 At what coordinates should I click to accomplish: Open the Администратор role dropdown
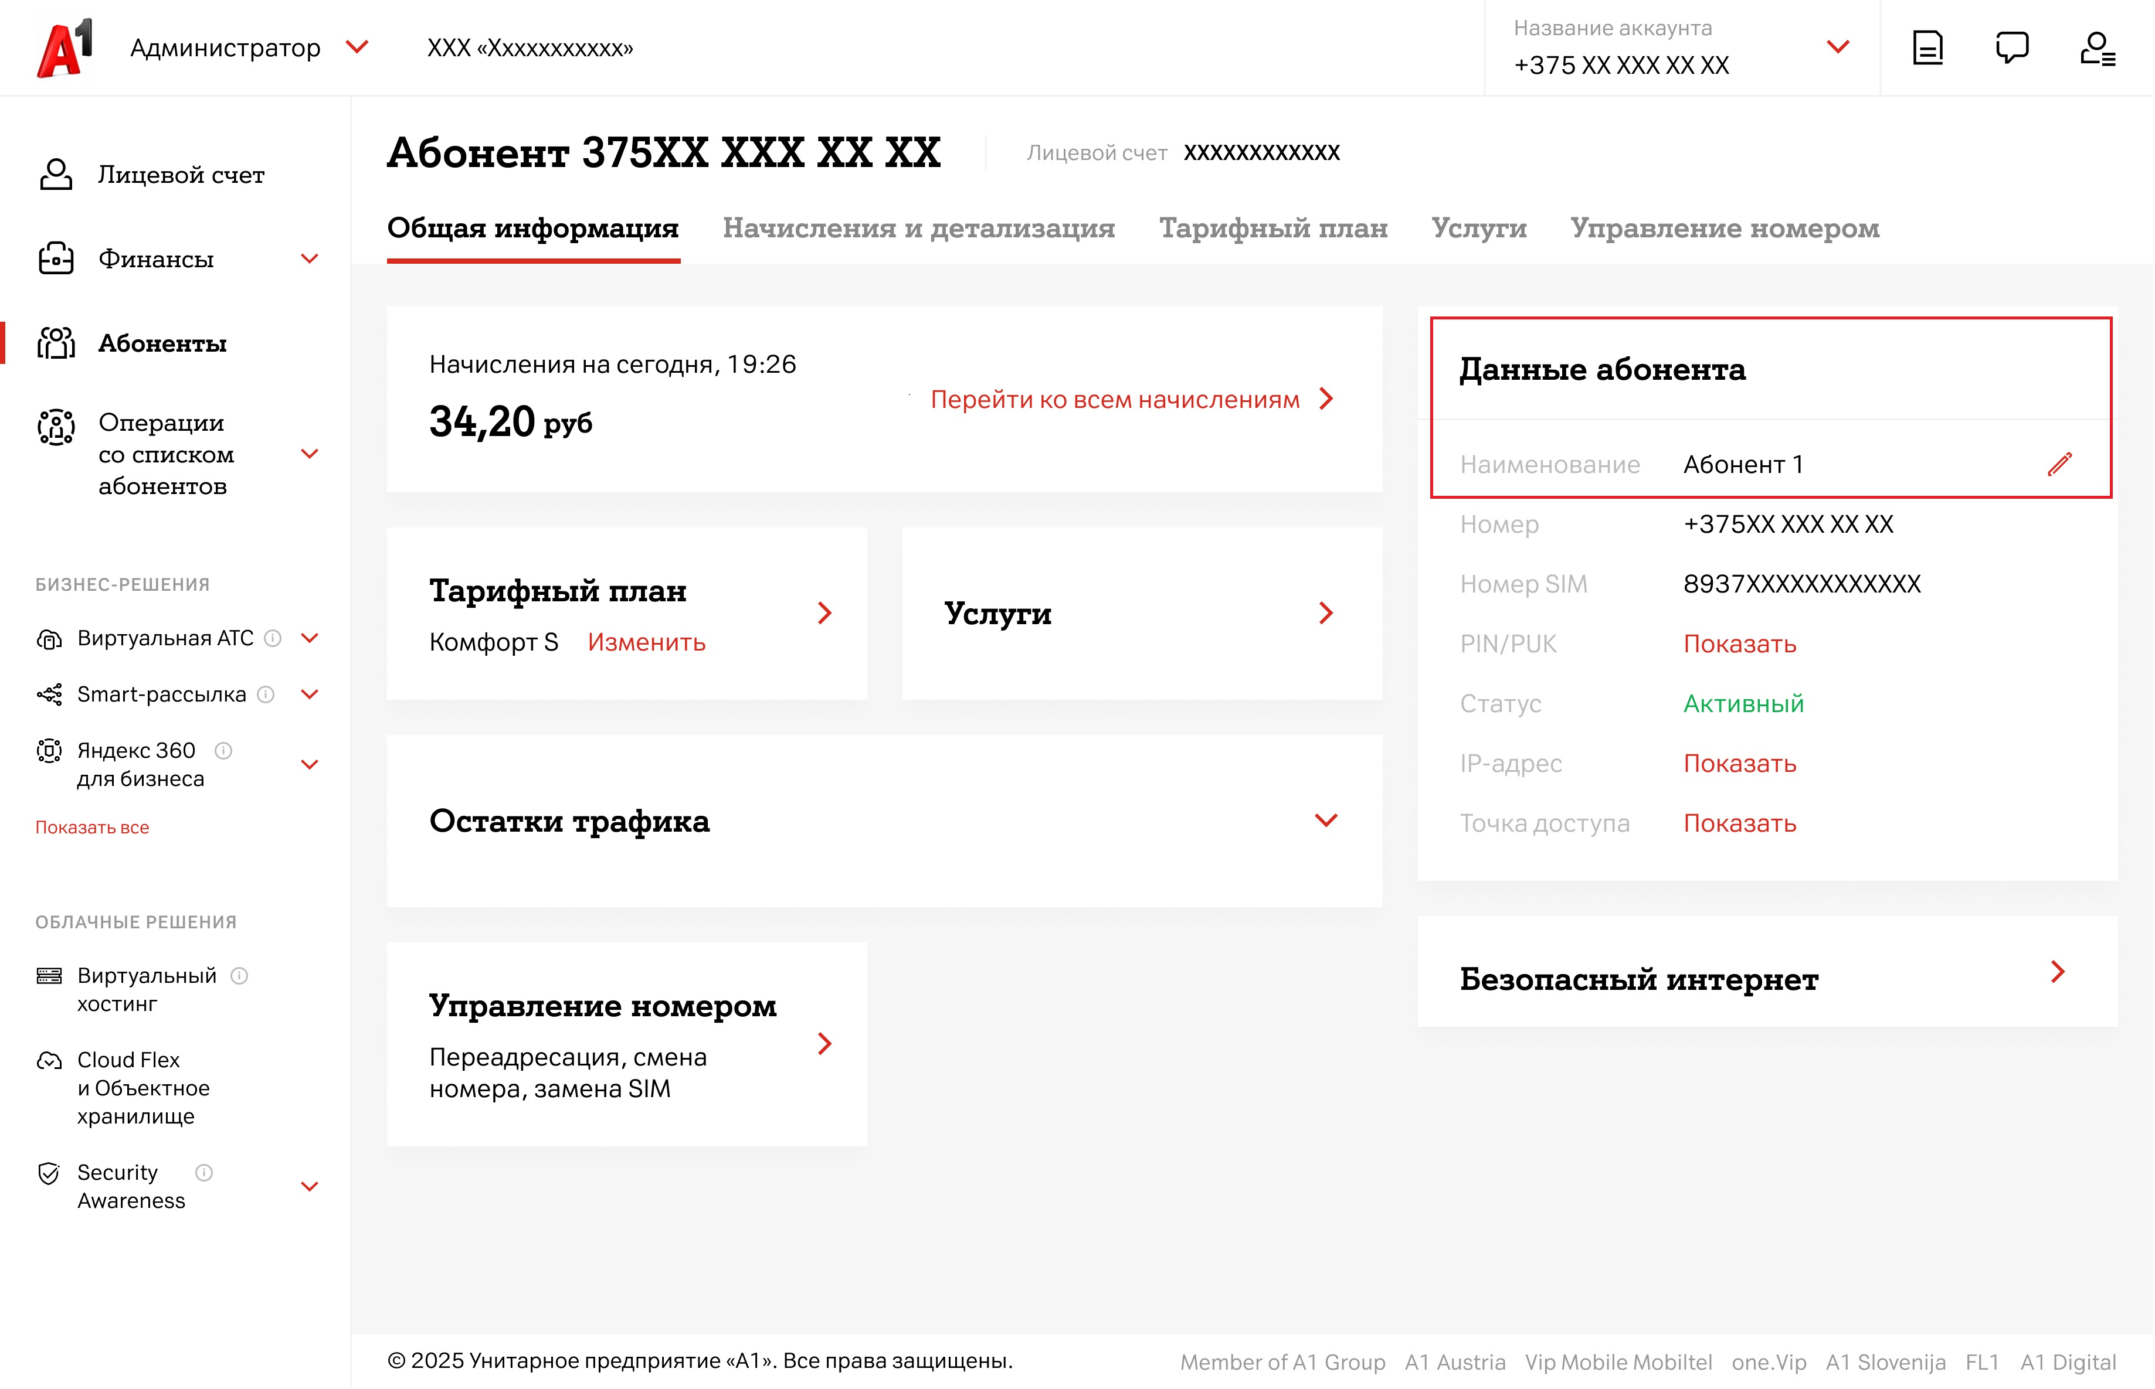(x=357, y=47)
